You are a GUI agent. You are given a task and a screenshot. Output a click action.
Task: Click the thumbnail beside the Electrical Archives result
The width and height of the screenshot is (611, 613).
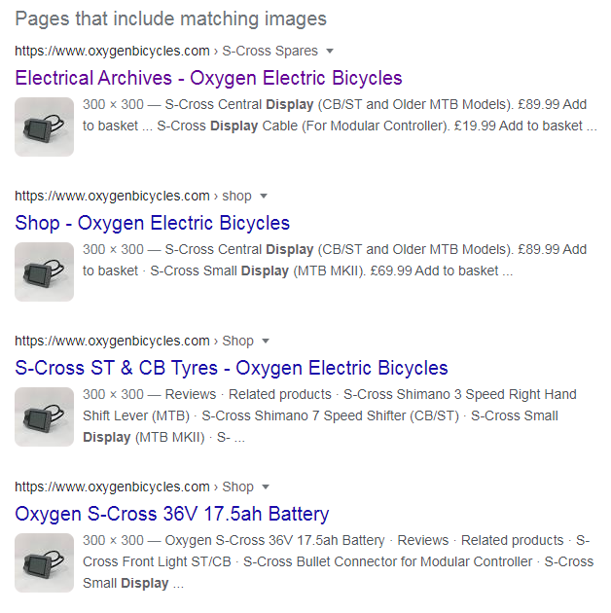pos(44,126)
